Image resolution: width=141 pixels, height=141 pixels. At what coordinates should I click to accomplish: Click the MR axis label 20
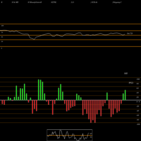(138, 97)
